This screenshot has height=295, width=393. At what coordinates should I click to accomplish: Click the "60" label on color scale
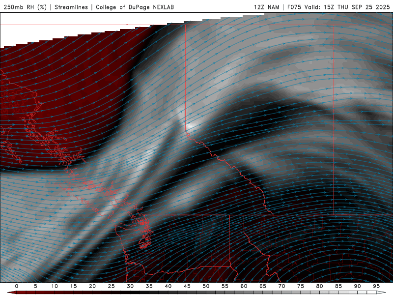244,286
